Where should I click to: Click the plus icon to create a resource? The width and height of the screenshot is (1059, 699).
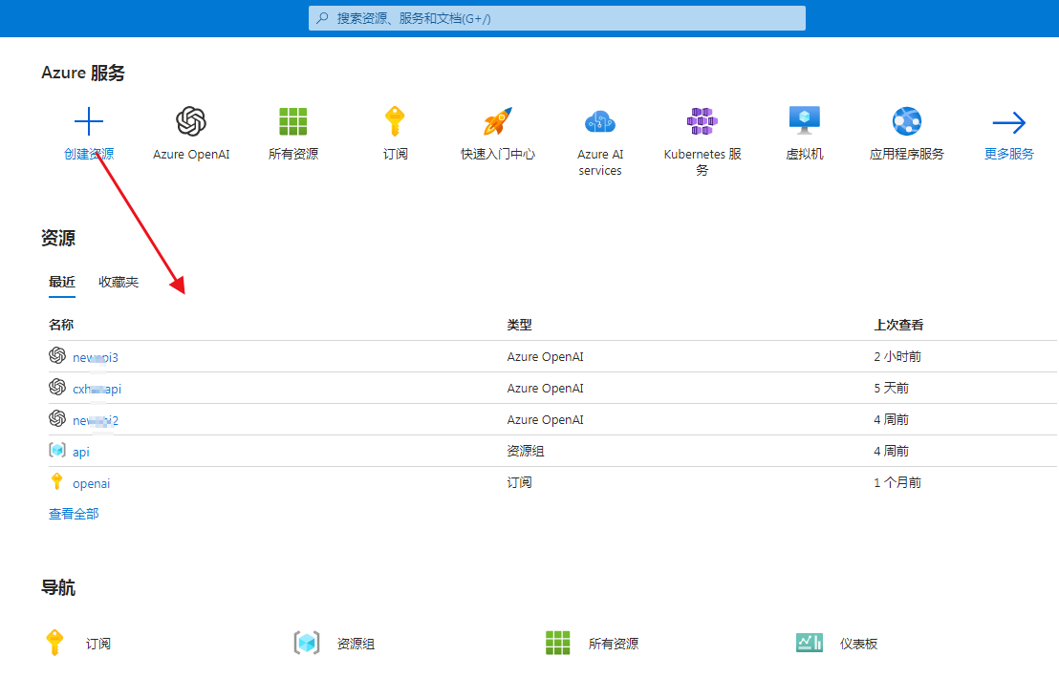(89, 121)
